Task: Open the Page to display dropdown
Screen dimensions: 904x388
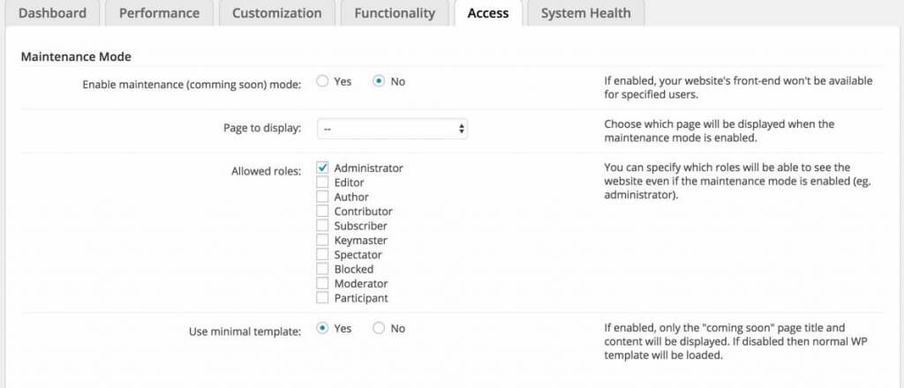Action: click(392, 129)
